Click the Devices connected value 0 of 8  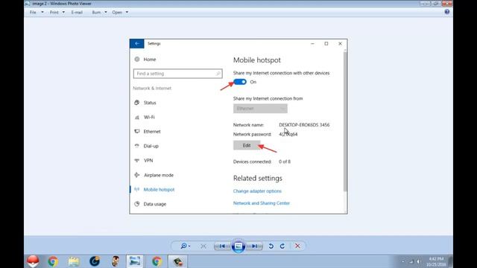[285, 162]
